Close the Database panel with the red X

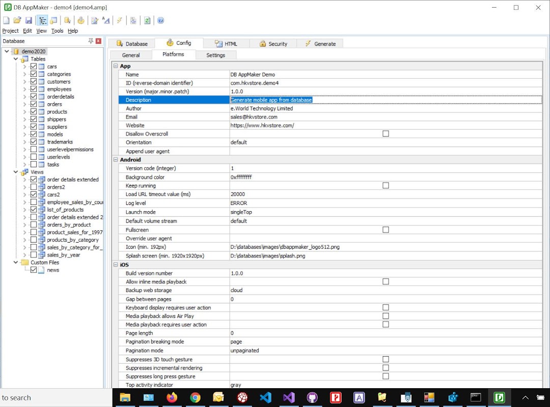(x=98, y=41)
